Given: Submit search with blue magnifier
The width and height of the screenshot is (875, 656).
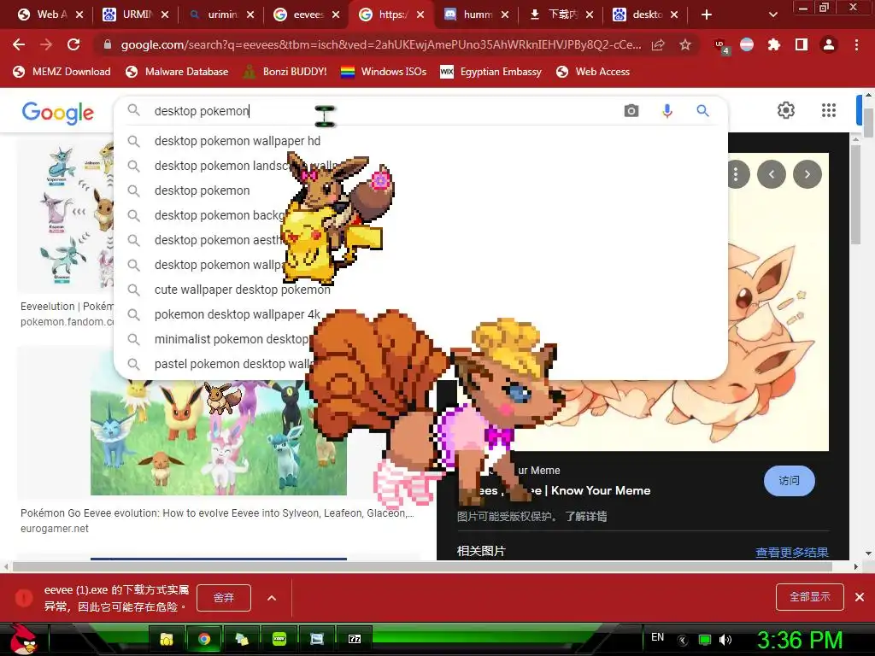Looking at the screenshot, I should point(702,110).
